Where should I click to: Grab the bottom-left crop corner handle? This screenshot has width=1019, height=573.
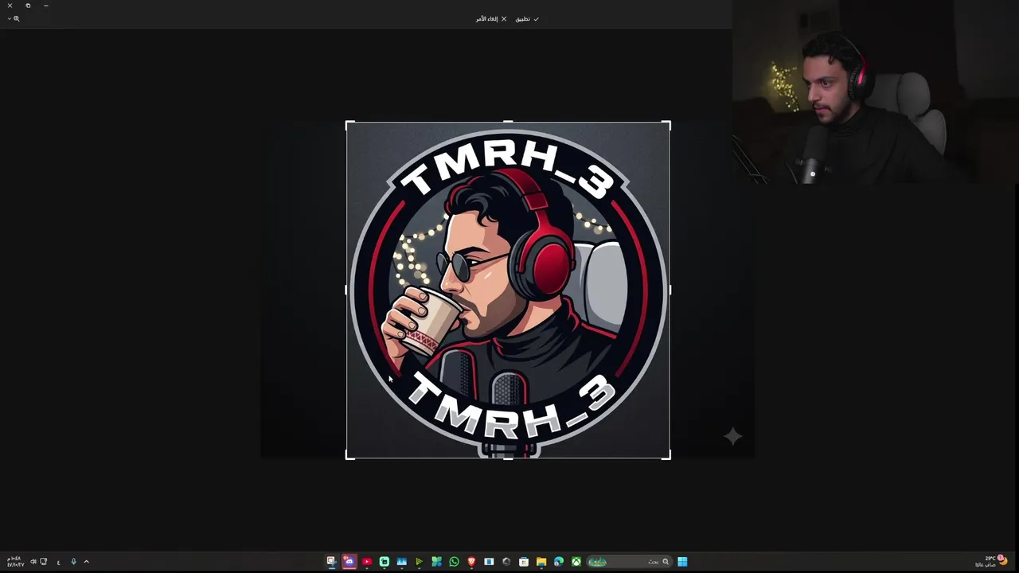(349, 455)
